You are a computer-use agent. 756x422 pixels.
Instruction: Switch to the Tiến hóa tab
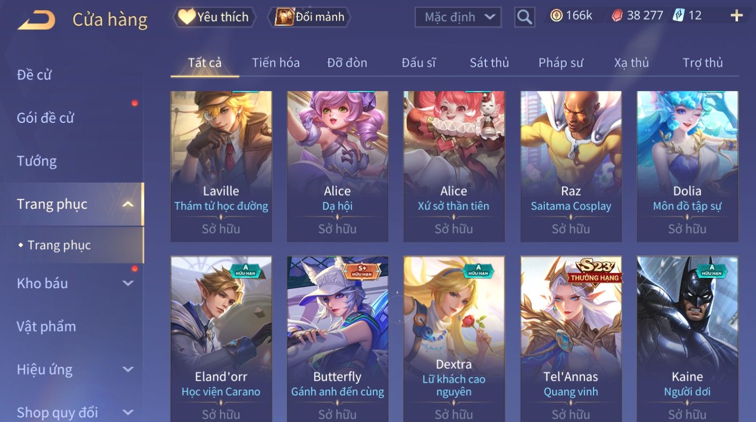pyautogui.click(x=276, y=63)
